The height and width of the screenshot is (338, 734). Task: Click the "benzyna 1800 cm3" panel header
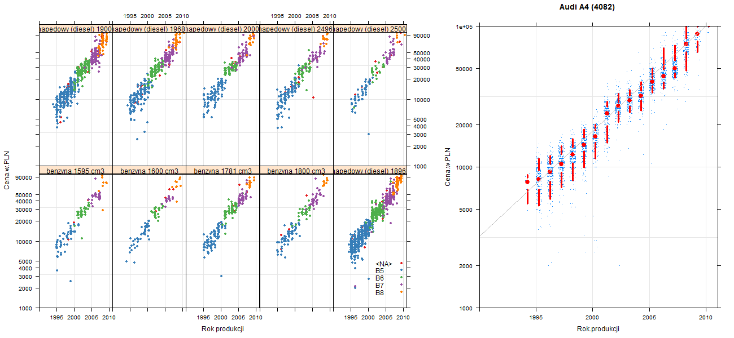click(296, 170)
